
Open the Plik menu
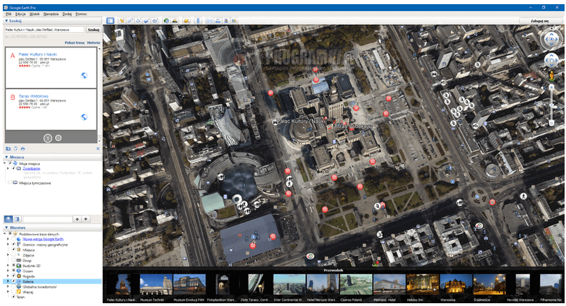click(8, 14)
